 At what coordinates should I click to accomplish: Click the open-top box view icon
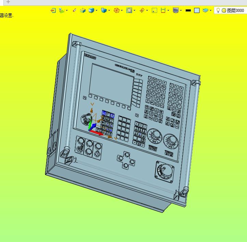(83, 11)
